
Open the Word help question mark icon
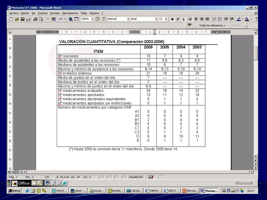point(97,19)
